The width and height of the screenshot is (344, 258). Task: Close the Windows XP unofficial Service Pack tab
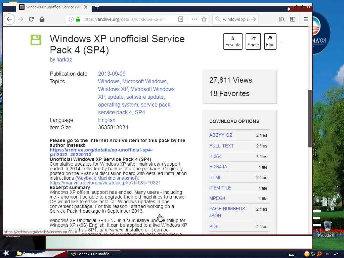pos(86,7)
